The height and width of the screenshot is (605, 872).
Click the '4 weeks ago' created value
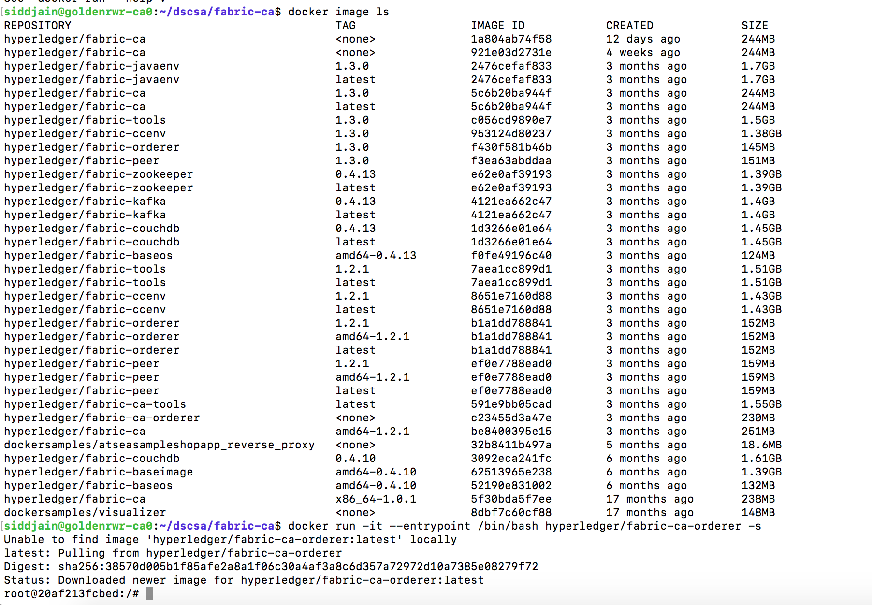[643, 52]
